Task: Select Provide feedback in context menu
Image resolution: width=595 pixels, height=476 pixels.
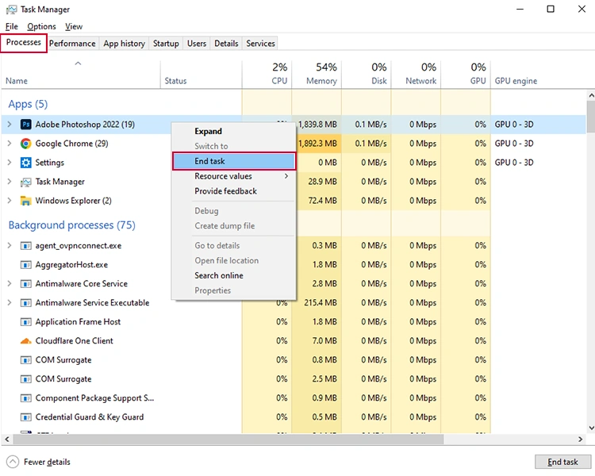Action: (234, 191)
